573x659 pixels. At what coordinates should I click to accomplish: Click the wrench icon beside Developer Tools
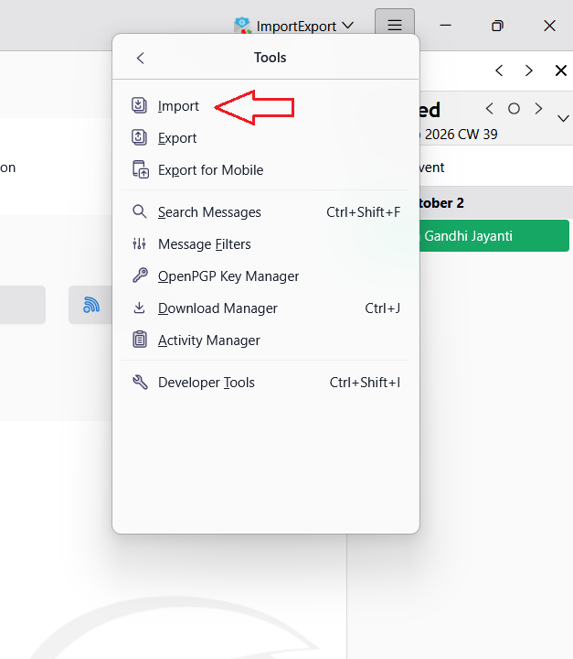pos(140,382)
